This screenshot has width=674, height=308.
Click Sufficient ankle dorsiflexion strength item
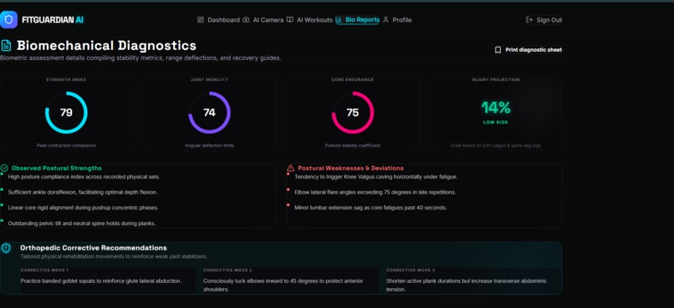click(x=83, y=192)
